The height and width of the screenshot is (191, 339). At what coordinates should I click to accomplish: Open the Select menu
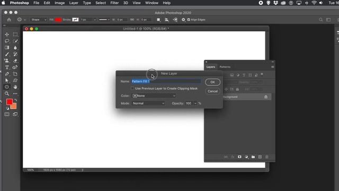coord(101,3)
